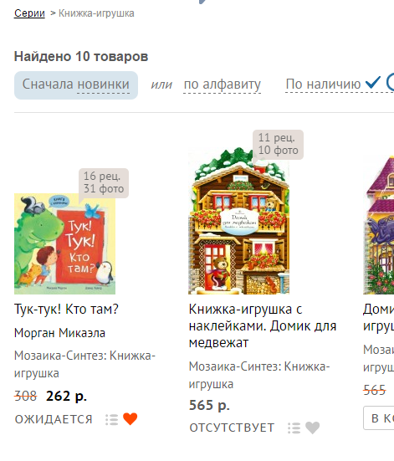The height and width of the screenshot is (461, 394).
Task: Sort products по алфавиту
Action: tap(222, 85)
